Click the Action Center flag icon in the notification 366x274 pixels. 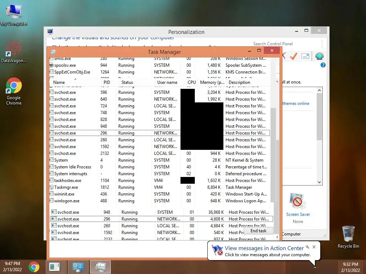click(217, 250)
